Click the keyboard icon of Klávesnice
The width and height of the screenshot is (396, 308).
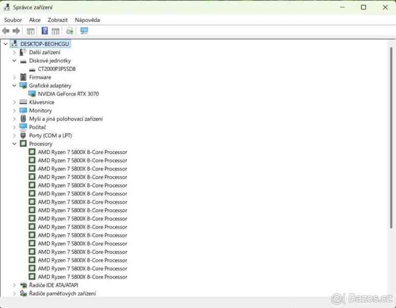point(23,102)
